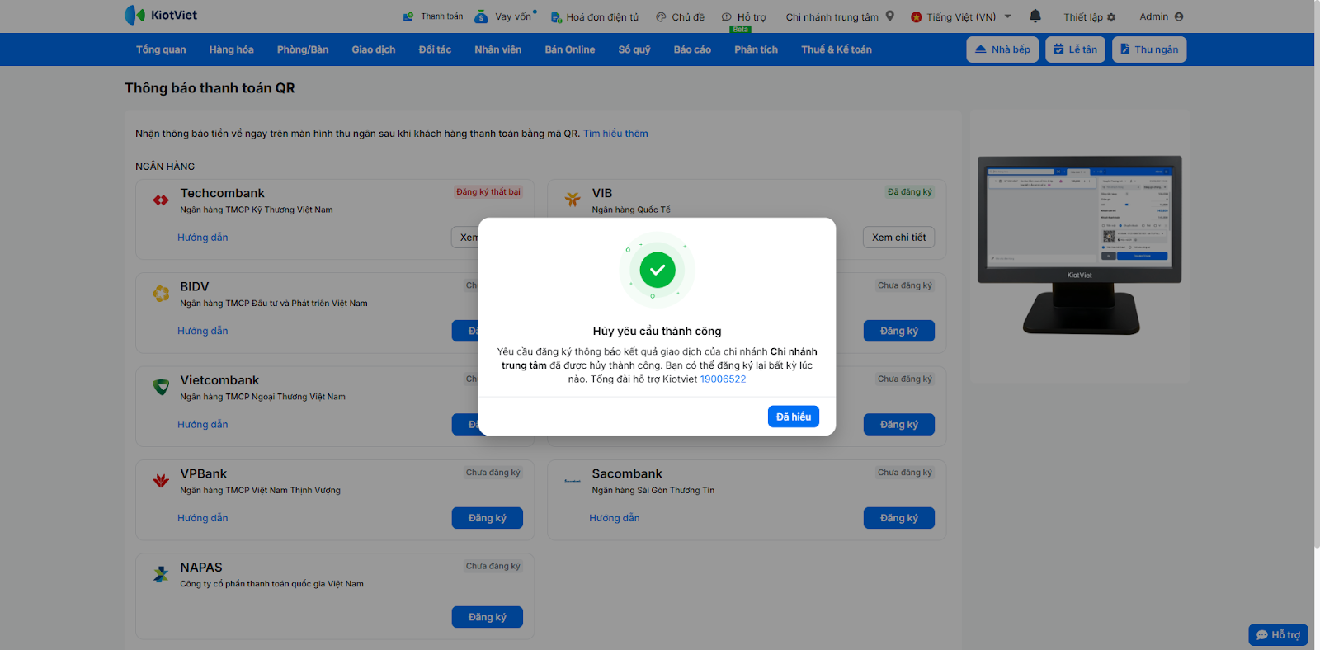
Task: Click the Thông báo thanh toán QR heading
Action: (210, 88)
